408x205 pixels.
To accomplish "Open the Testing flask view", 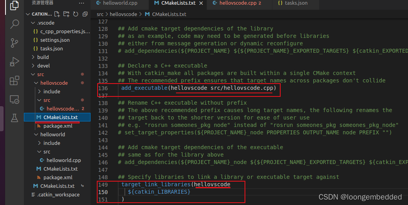I will [15, 118].
